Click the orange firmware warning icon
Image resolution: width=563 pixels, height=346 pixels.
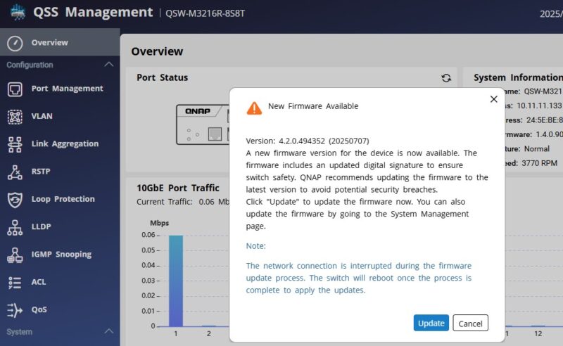tap(254, 108)
